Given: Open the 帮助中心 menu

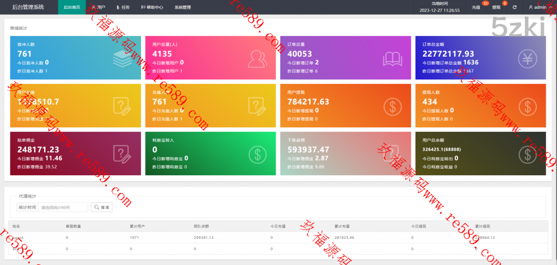Looking at the screenshot, I should point(152,8).
